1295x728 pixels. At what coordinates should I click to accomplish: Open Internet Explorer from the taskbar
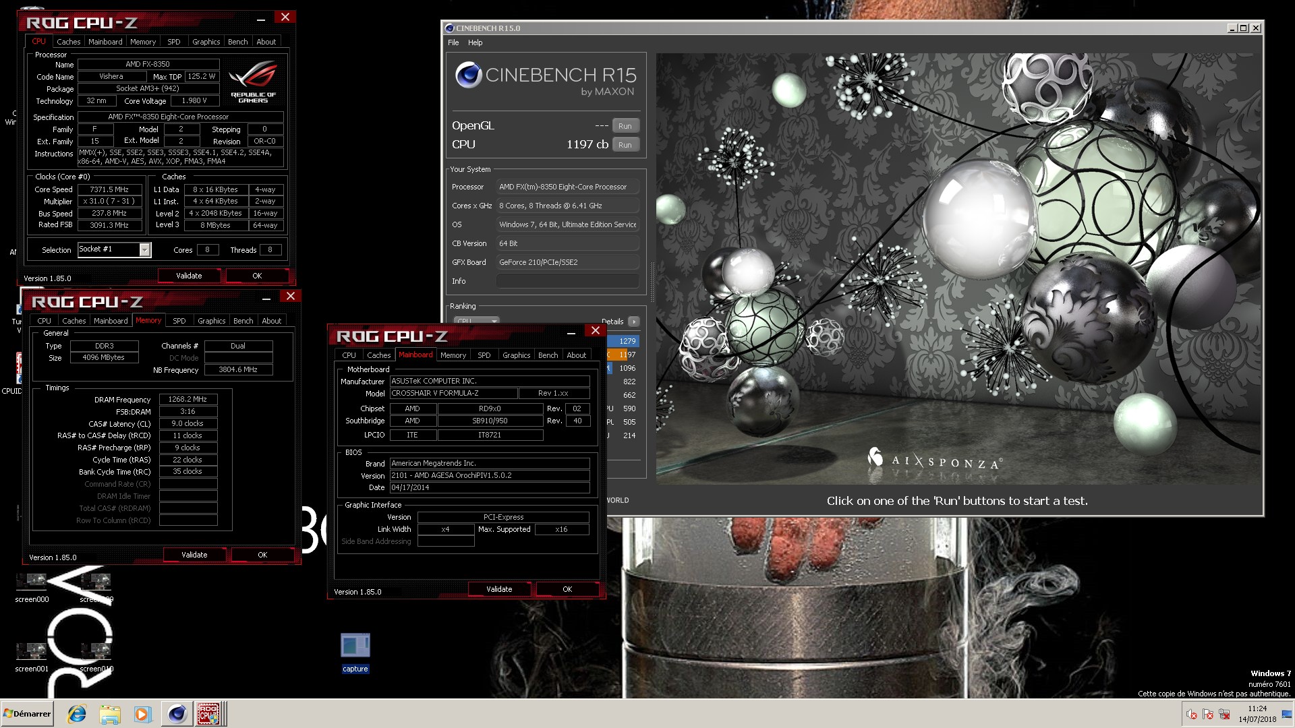click(77, 714)
